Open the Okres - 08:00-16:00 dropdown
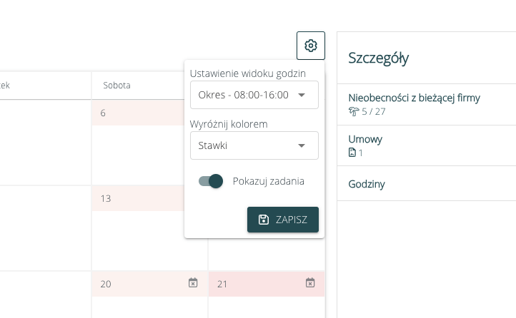Image resolution: width=516 pixels, height=318 pixels. coord(243,95)
